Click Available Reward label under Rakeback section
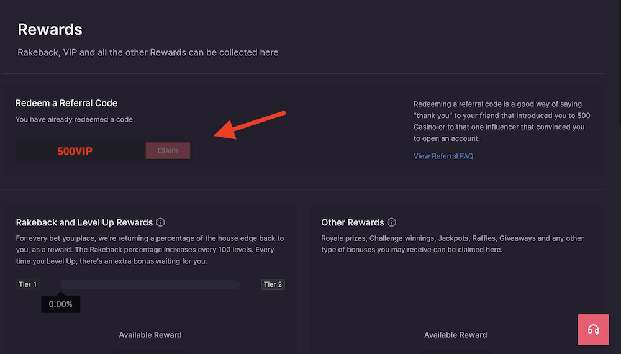Image resolution: width=621 pixels, height=354 pixels. pos(150,335)
